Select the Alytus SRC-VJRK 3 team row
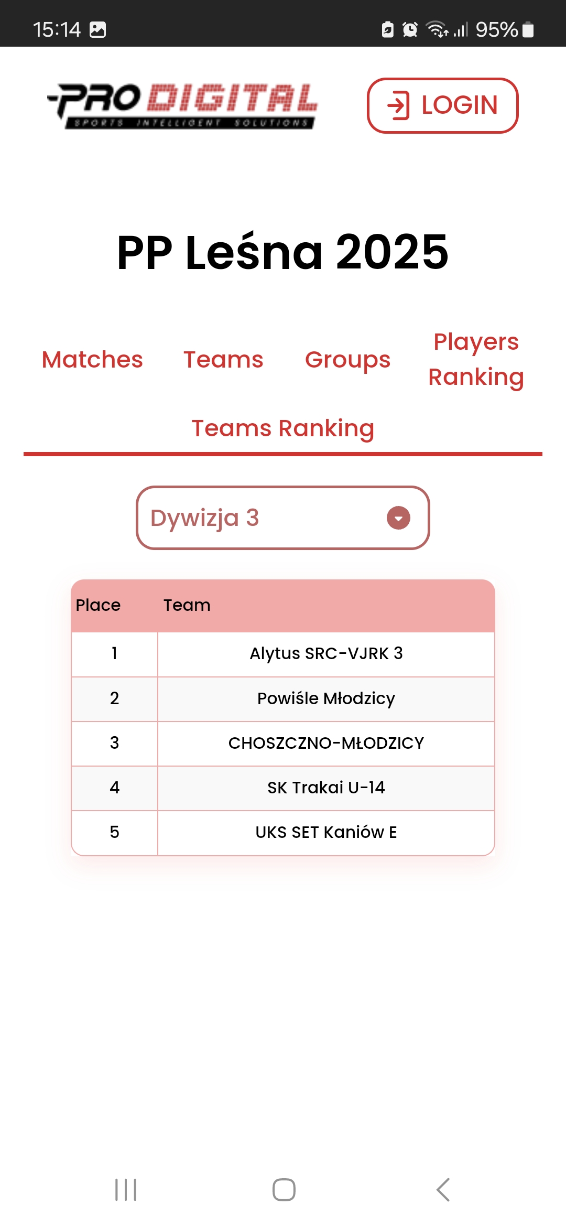This screenshot has width=566, height=1227. click(283, 654)
